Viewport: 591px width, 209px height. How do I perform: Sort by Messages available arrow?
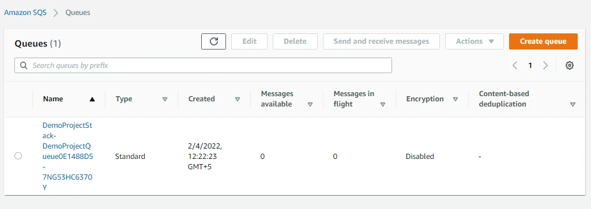tap(310, 105)
